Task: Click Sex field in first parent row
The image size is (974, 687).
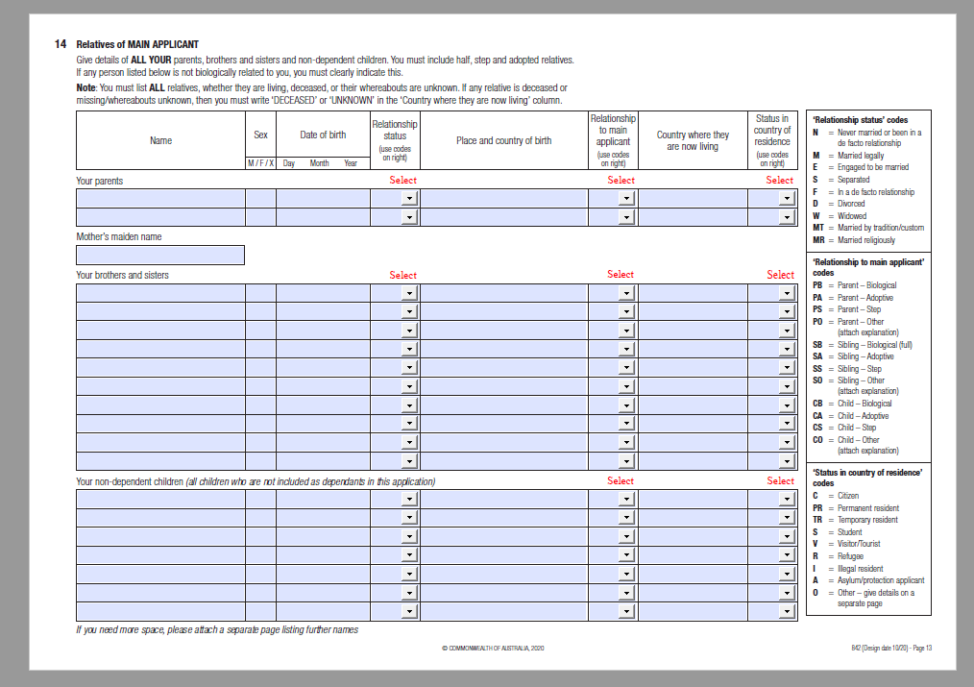Action: (x=261, y=198)
